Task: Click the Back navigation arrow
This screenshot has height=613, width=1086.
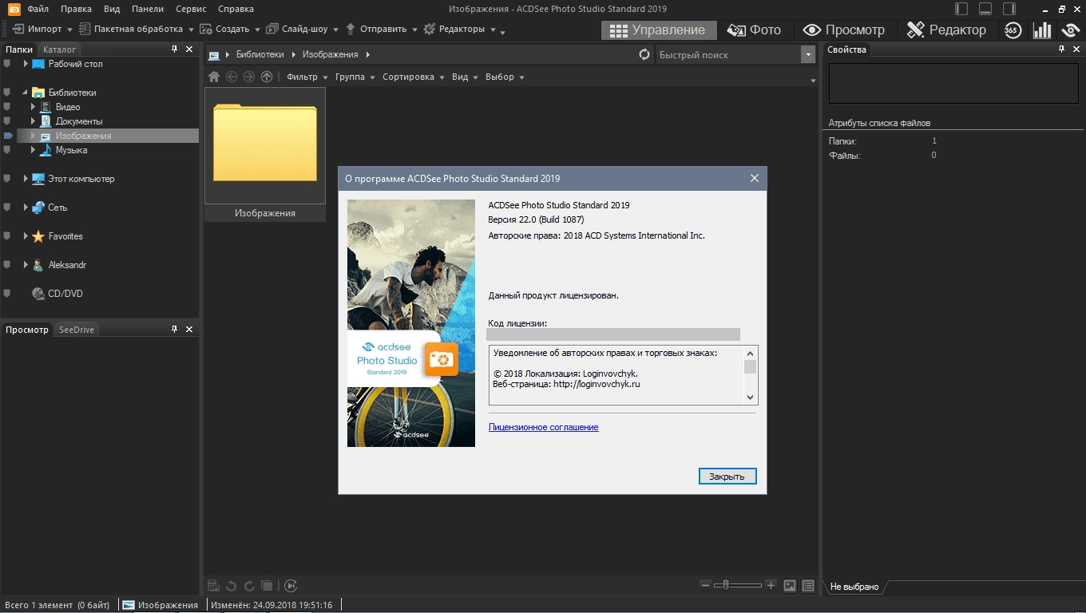Action: click(x=232, y=77)
